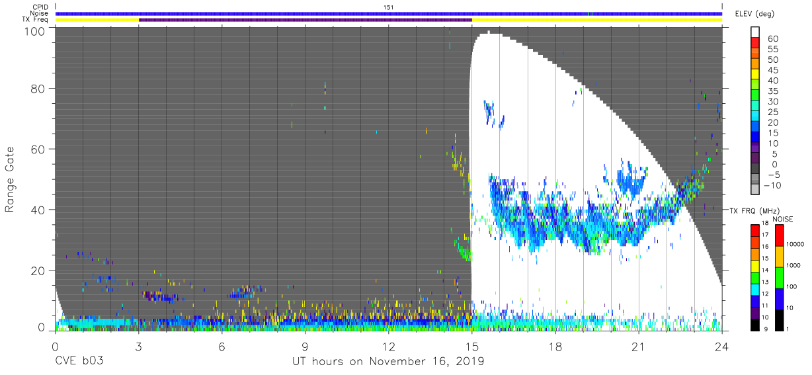Select the blue segment of the NOISE colorbar

coord(780,298)
